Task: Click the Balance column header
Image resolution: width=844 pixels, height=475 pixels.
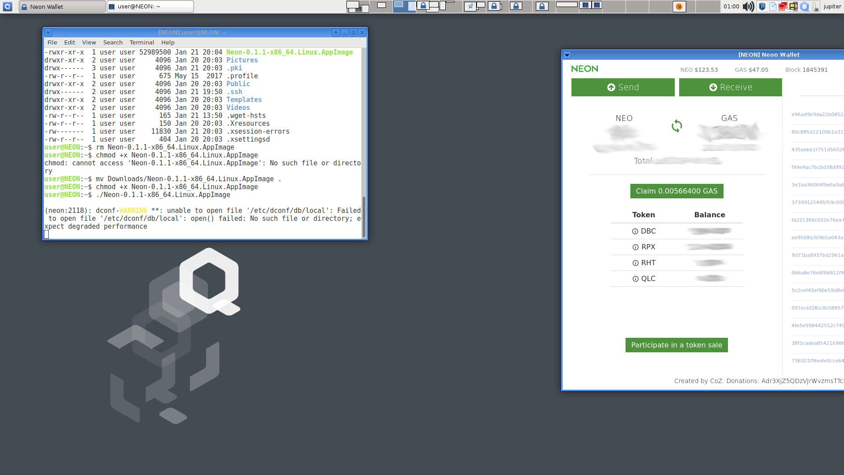Action: [709, 215]
